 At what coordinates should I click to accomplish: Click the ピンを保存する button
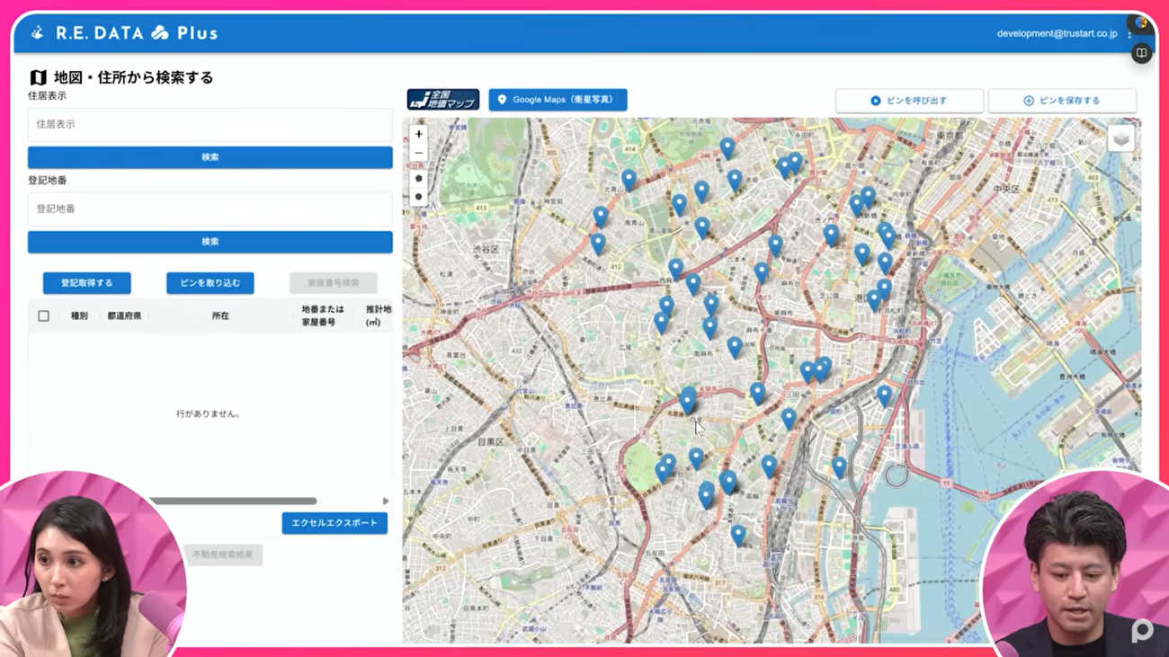pos(1062,101)
